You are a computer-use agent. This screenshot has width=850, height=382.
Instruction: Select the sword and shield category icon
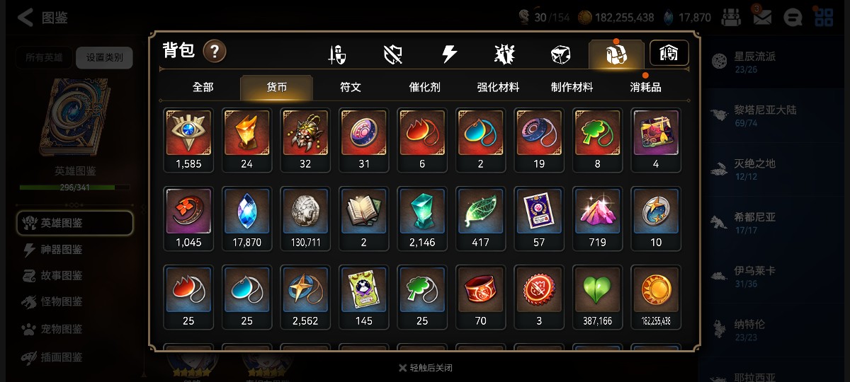337,54
